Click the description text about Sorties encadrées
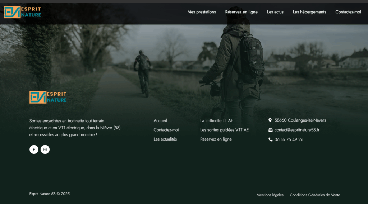Image resolution: width=368 pixels, height=204 pixels. click(75, 128)
